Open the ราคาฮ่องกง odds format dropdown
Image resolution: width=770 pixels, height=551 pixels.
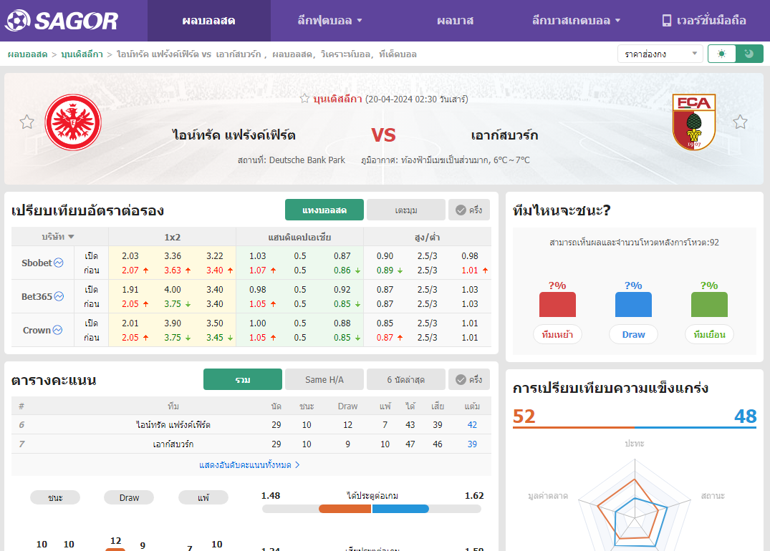[660, 54]
